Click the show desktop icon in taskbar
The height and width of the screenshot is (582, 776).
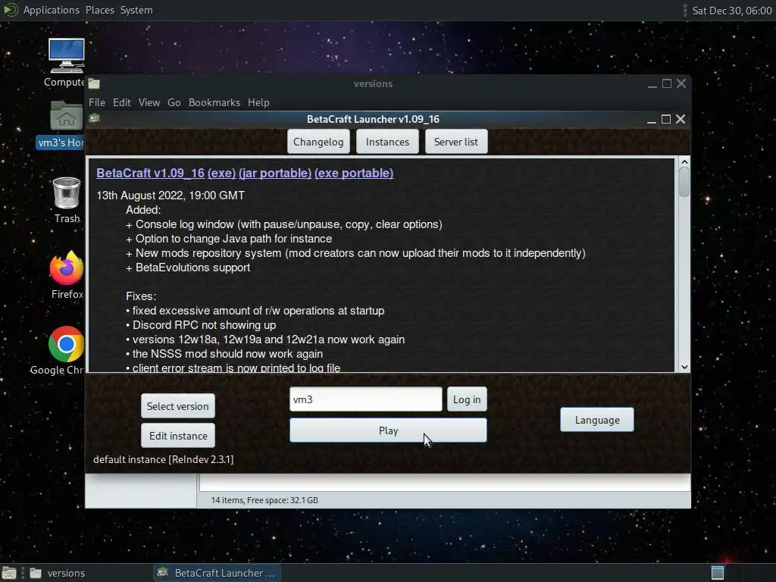pos(9,573)
